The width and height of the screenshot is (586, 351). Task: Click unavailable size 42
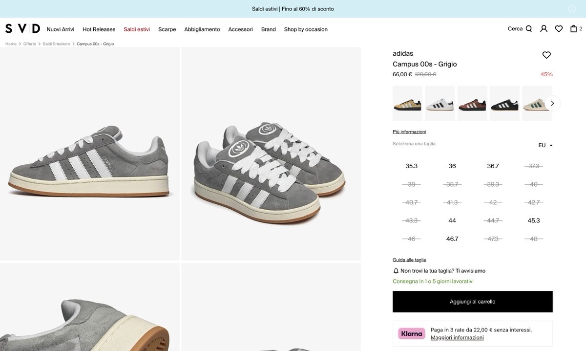pos(493,202)
